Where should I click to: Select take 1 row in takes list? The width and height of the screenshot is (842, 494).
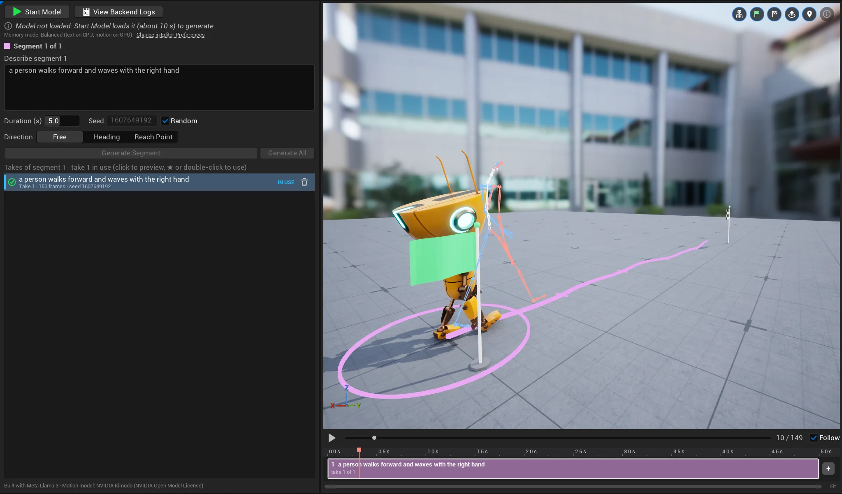click(x=159, y=182)
